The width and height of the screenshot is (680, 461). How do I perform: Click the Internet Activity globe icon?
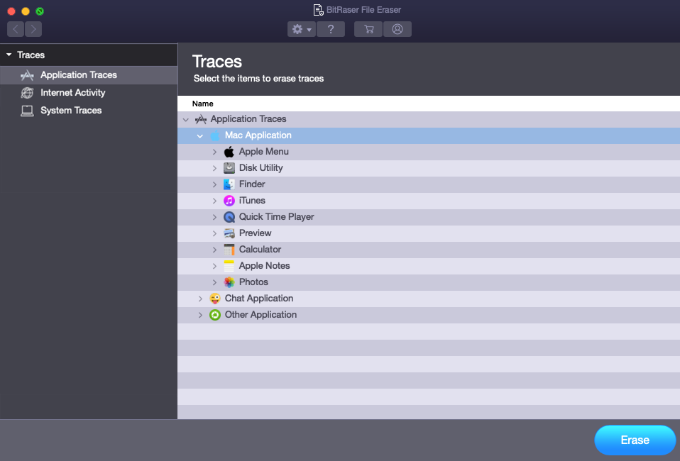coord(27,93)
